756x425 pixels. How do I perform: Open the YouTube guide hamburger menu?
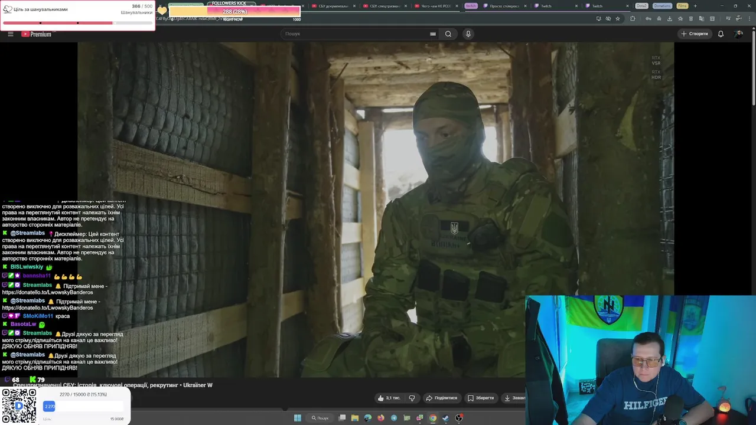(x=10, y=34)
